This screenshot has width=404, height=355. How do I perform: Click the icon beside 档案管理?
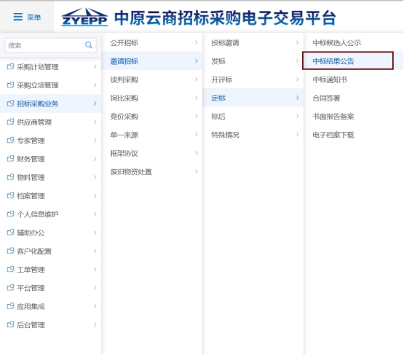(10, 195)
